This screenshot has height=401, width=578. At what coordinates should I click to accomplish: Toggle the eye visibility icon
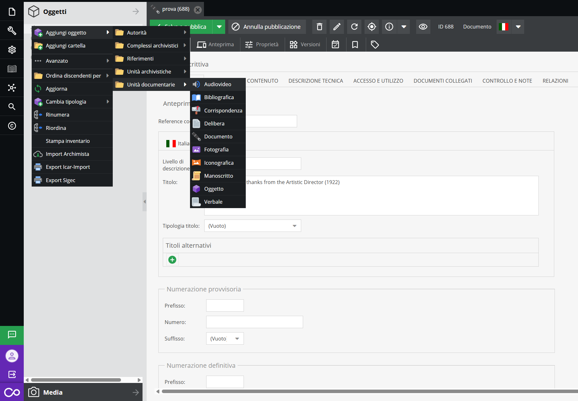pyautogui.click(x=423, y=27)
